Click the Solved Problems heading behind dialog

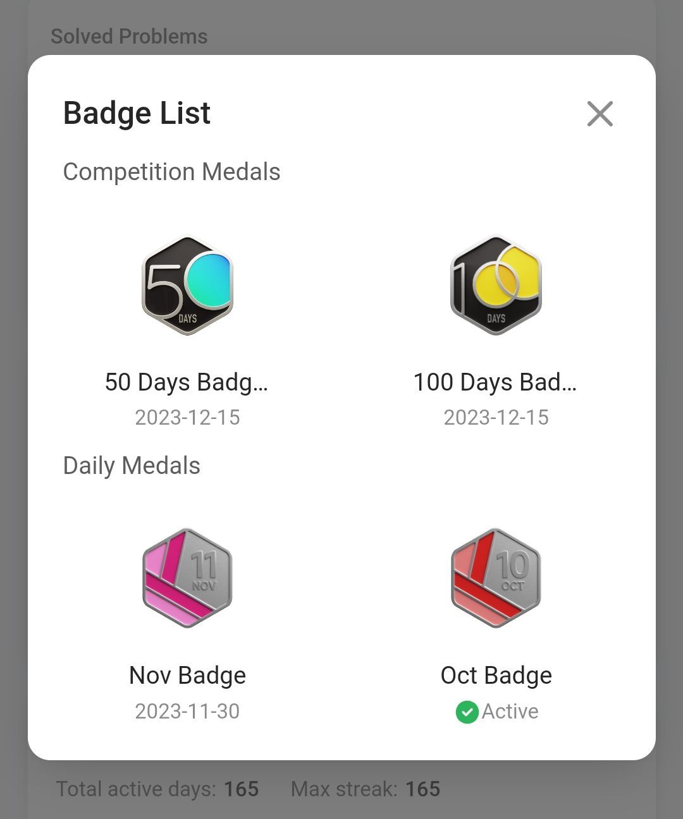point(129,37)
